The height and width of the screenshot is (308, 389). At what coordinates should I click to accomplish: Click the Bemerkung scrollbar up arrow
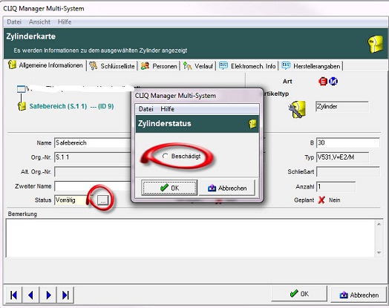tap(379, 224)
